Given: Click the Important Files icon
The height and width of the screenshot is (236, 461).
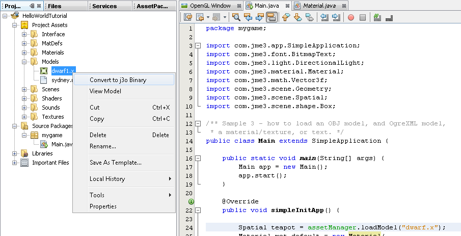Looking at the screenshot, I should [24, 163].
